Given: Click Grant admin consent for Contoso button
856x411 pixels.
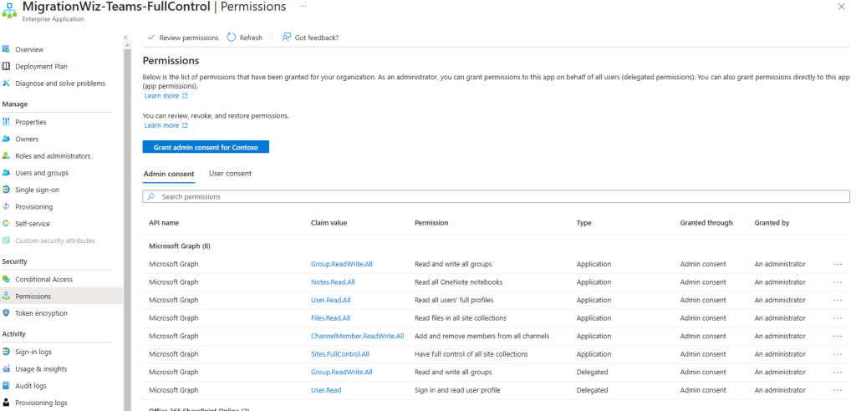Looking at the screenshot, I should (206, 147).
